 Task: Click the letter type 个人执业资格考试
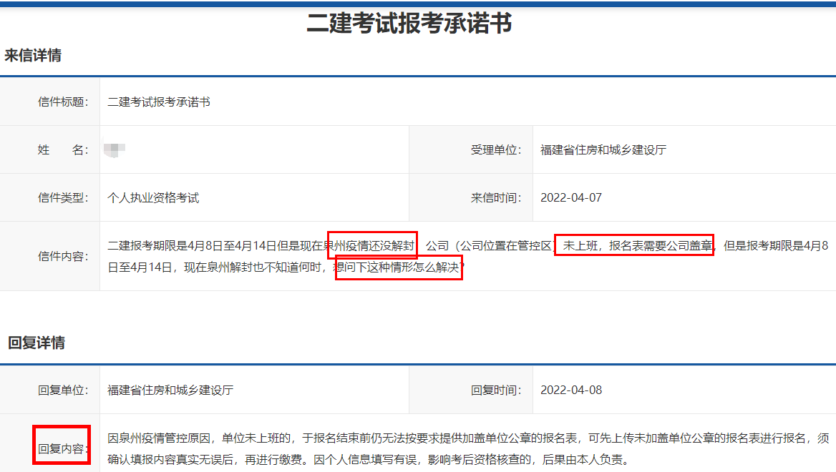click(x=152, y=197)
